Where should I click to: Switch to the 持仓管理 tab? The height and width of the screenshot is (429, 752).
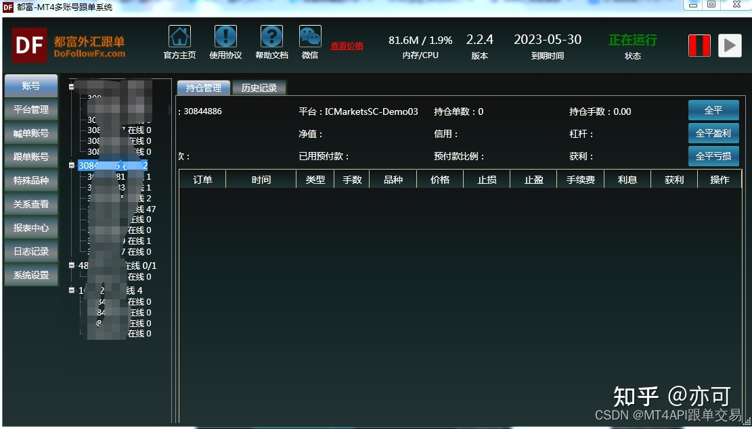pyautogui.click(x=204, y=88)
